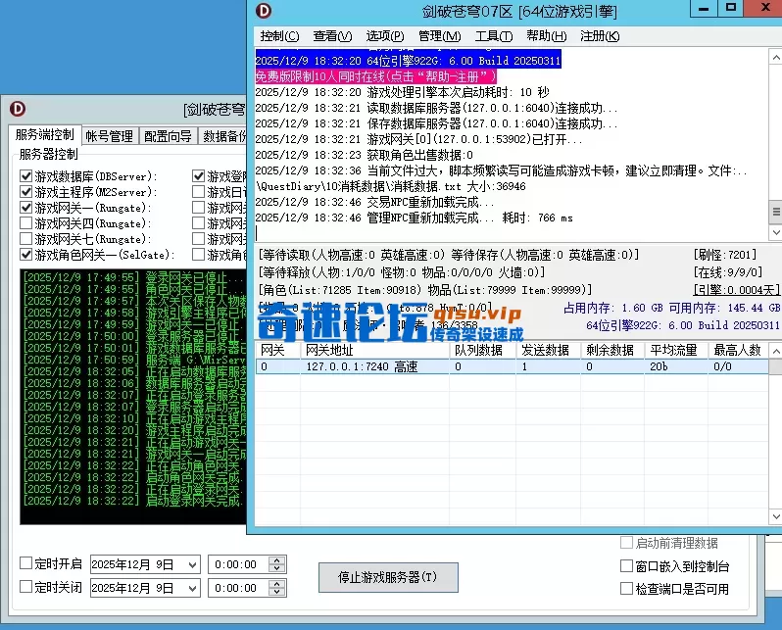Click the log scrollbar down arrow
The image size is (782, 630).
click(775, 232)
